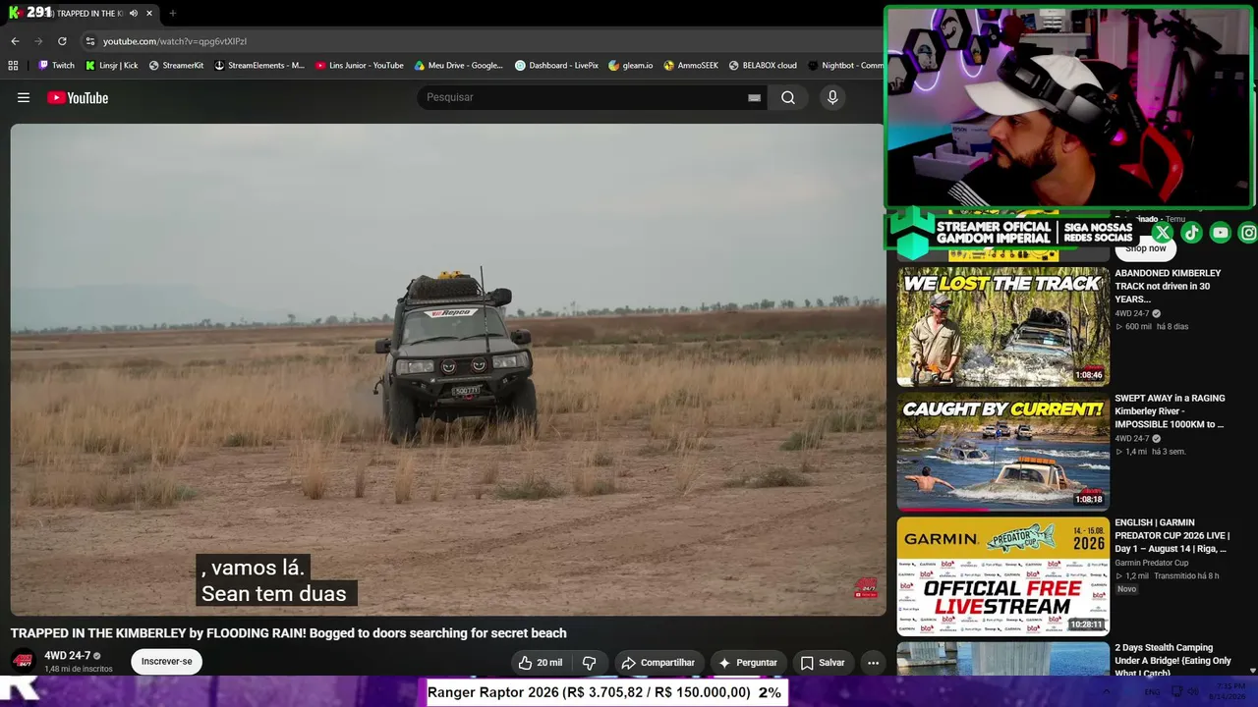Reload the YouTube page
Screen dimensions: 1258x707
[x=62, y=41]
